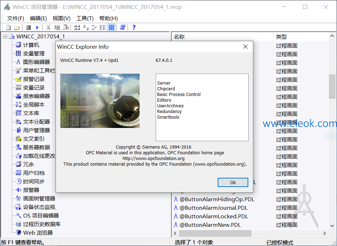Switch to large icons view

coord(77,27)
